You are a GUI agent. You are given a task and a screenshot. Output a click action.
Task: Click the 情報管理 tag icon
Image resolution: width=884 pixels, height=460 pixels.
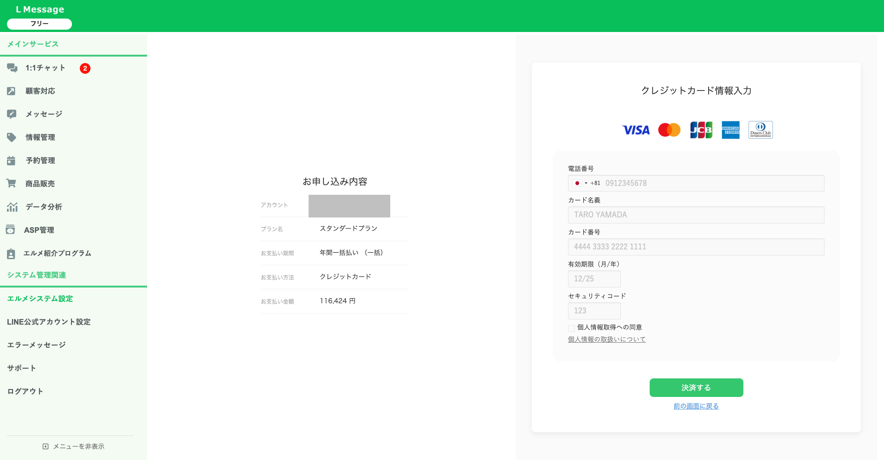(12, 137)
